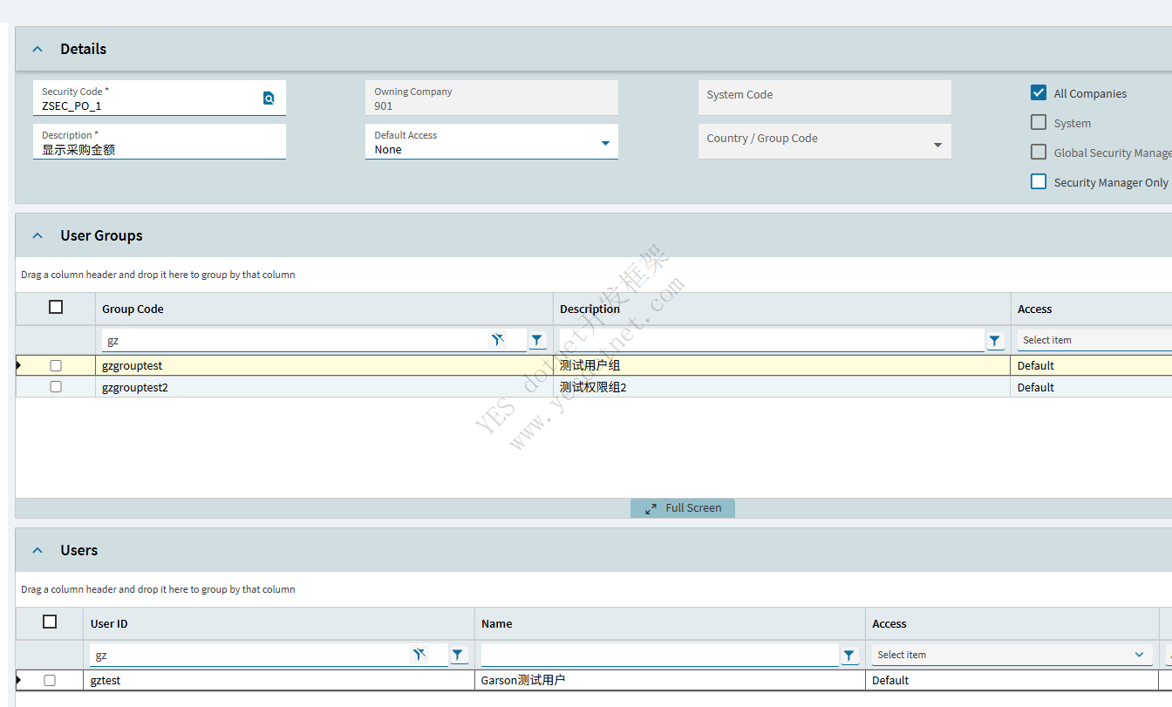Collapse the Details section
This screenshot has width=1172, height=707.
click(37, 50)
